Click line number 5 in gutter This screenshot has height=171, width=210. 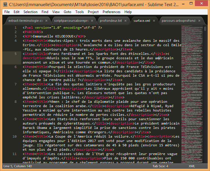click(x=15, y=54)
